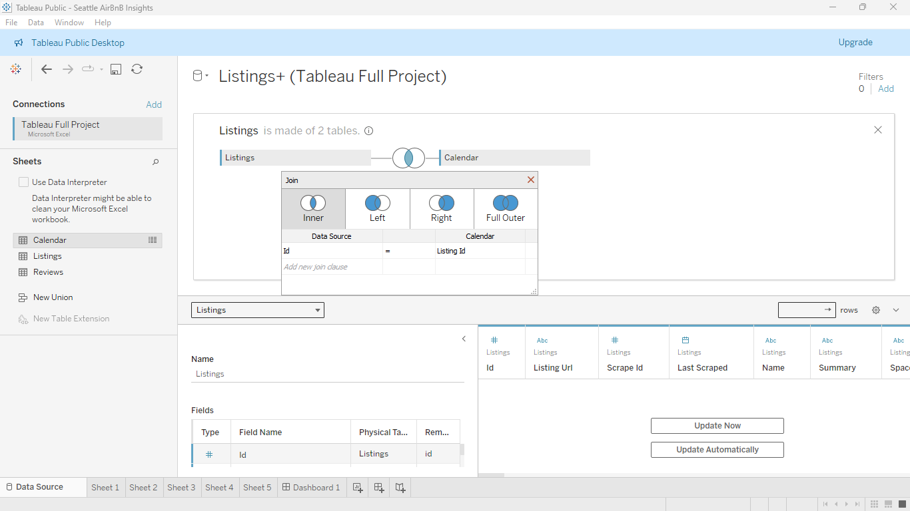Close the Listings physical layer panel
The width and height of the screenshot is (910, 511).
pyautogui.click(x=878, y=130)
